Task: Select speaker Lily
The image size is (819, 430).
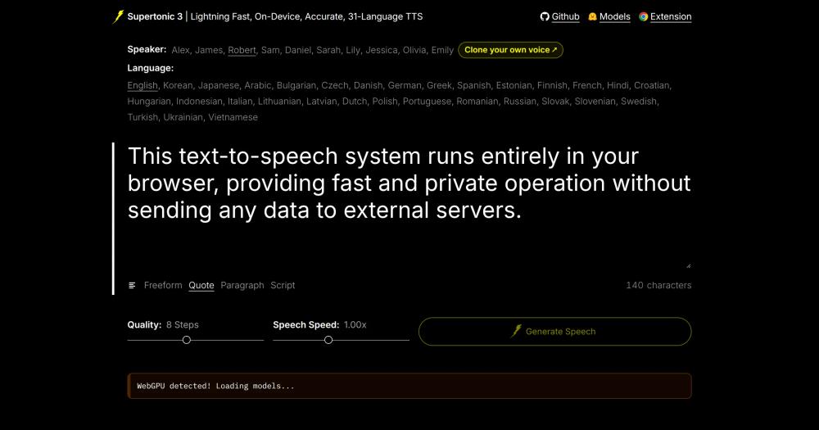Action: point(352,50)
